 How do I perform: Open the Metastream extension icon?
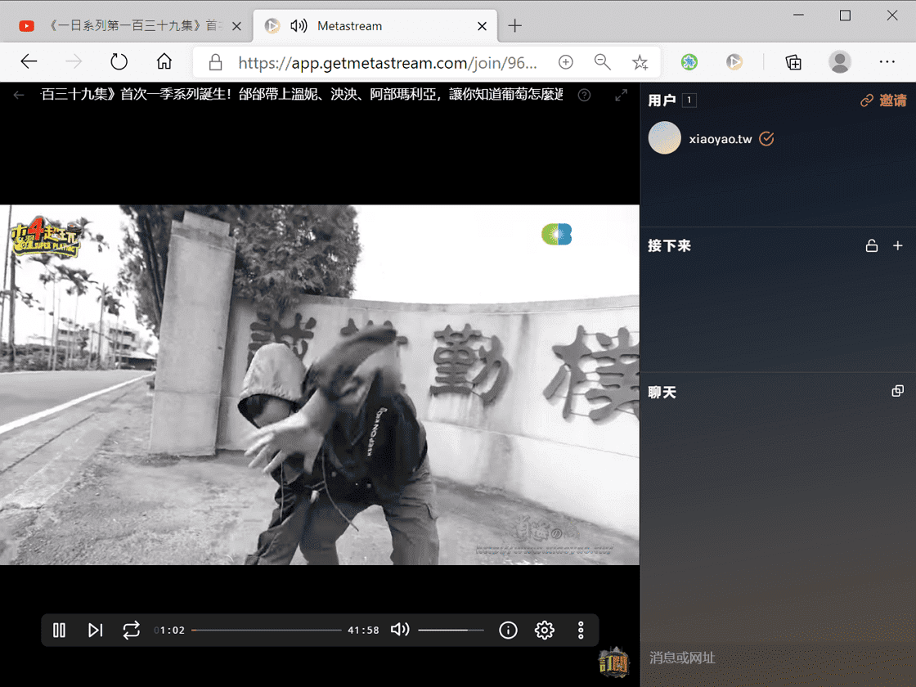(734, 62)
